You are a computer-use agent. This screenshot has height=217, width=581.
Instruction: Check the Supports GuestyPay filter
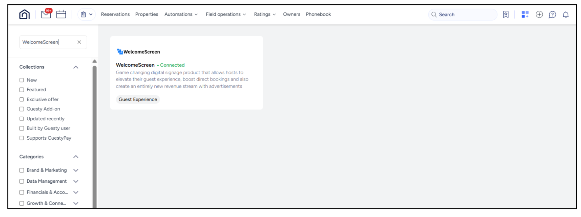point(22,138)
